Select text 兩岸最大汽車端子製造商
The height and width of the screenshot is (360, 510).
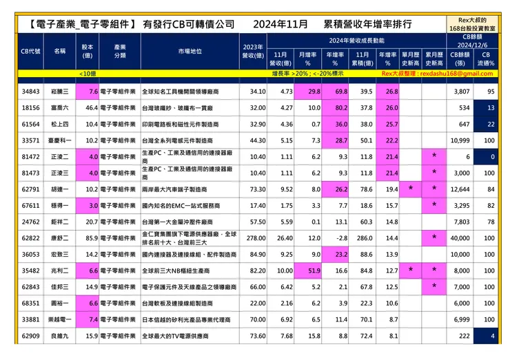pos(174,189)
